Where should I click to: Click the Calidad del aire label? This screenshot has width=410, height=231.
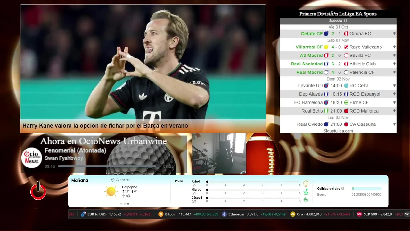click(329, 189)
